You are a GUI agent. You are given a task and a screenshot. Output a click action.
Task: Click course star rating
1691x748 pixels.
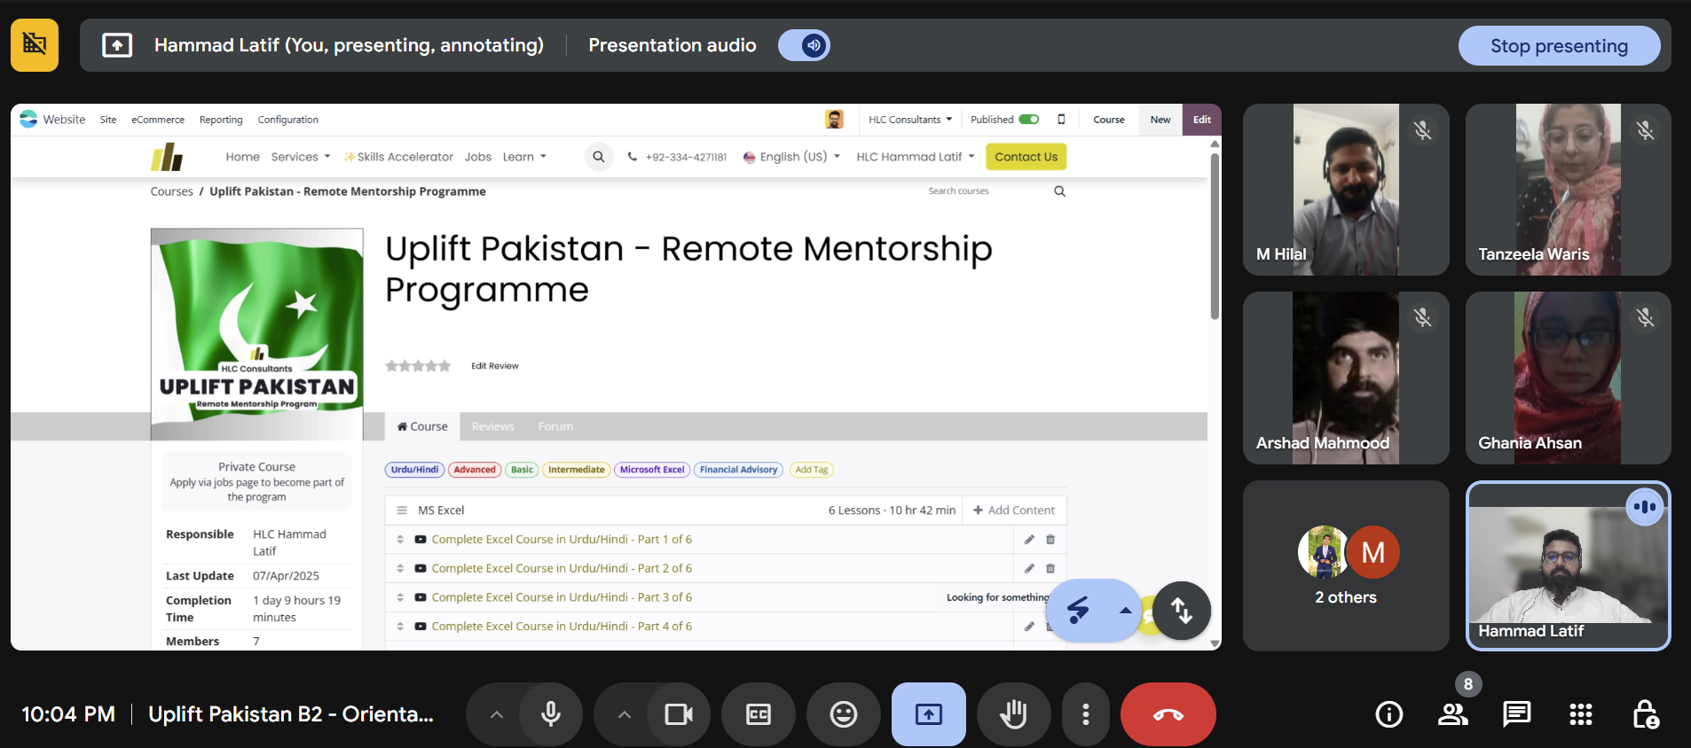(x=418, y=366)
